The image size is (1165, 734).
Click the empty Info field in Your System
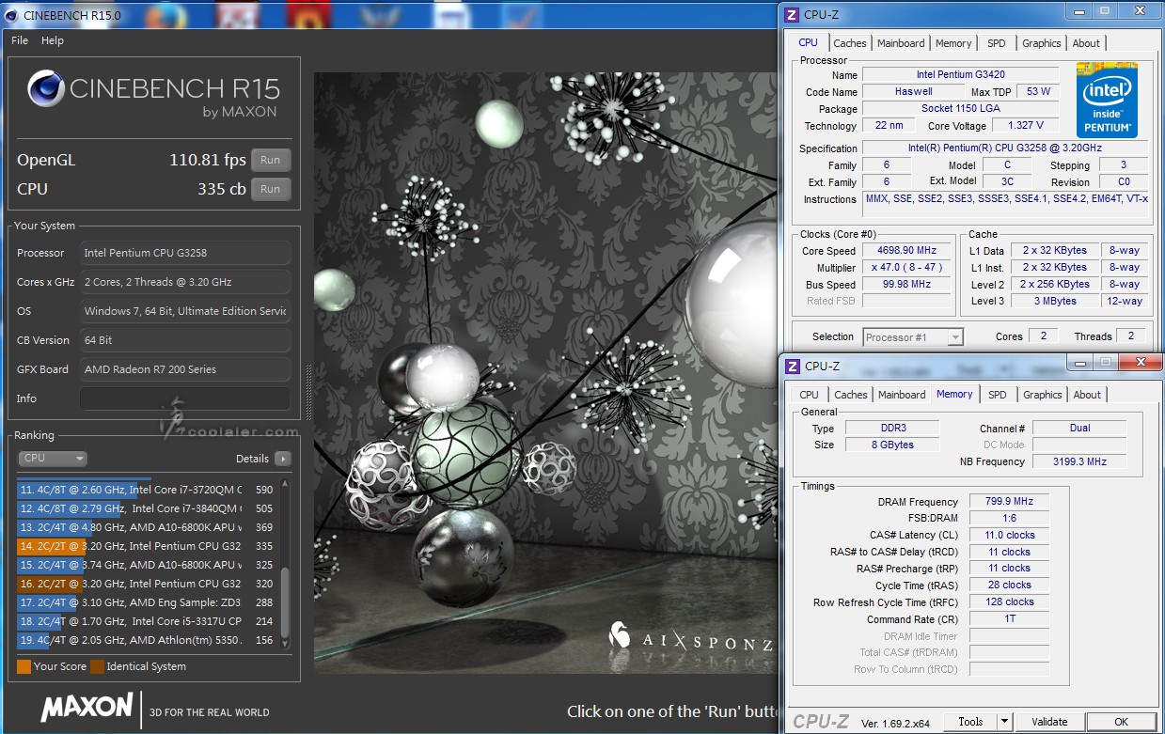[x=184, y=398]
